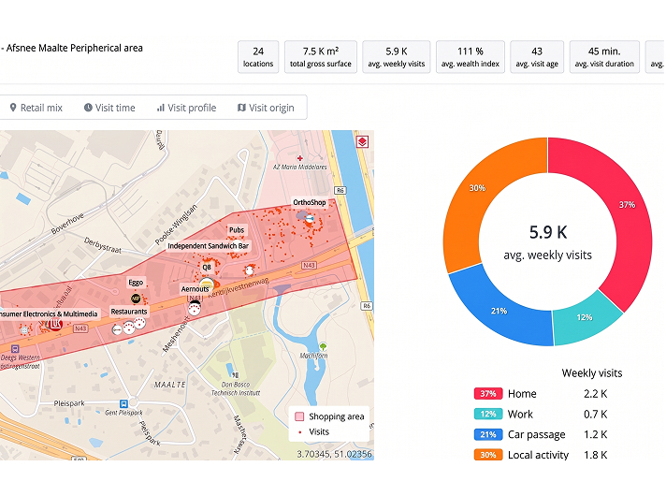Click the AZ Maria Middelares hospital cross

(300, 158)
